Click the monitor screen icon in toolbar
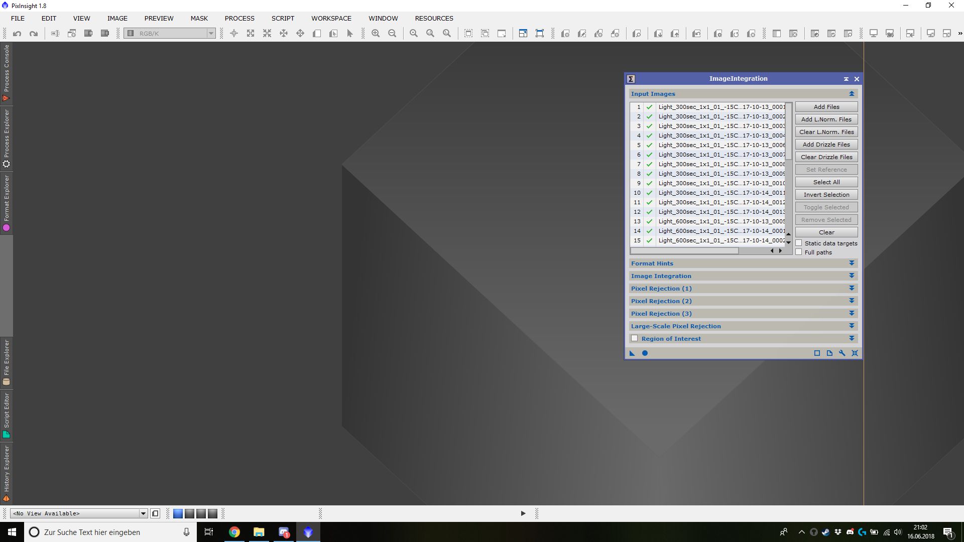This screenshot has height=542, width=964. 874,34
